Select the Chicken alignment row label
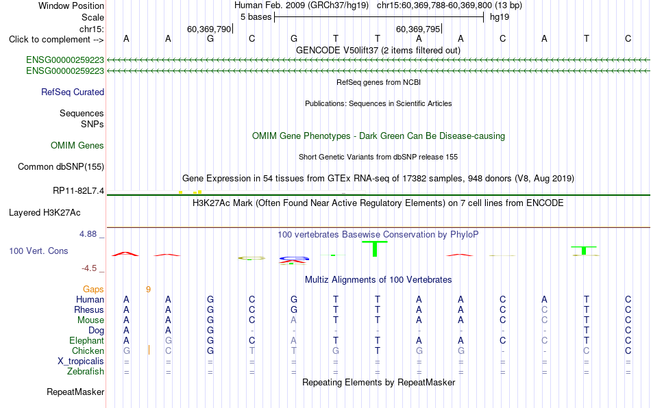Image resolution: width=651 pixels, height=408 pixels. point(88,350)
